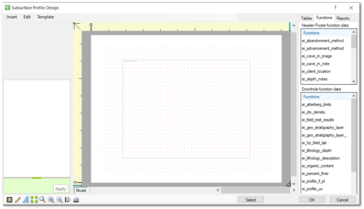Switch to the Tables tab

point(306,18)
